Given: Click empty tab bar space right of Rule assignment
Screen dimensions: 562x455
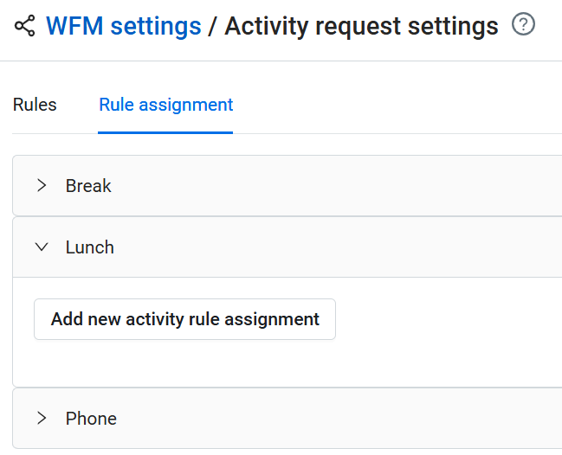Looking at the screenshot, I should coord(390,105).
